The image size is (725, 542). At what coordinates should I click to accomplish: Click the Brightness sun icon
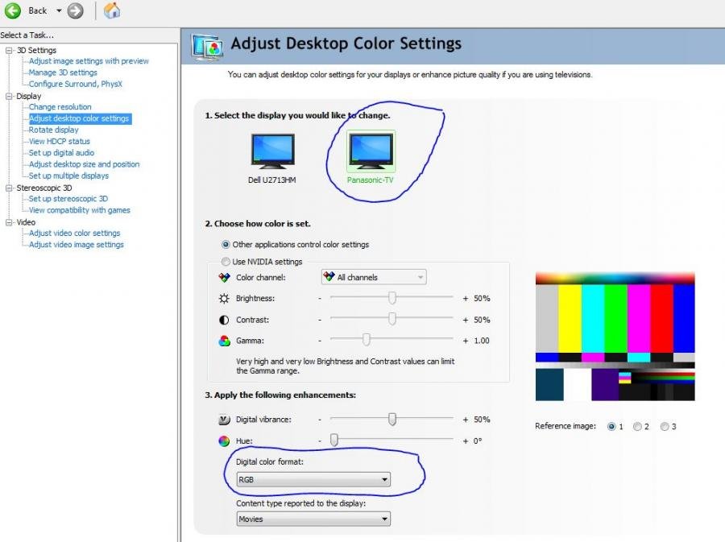(x=224, y=299)
